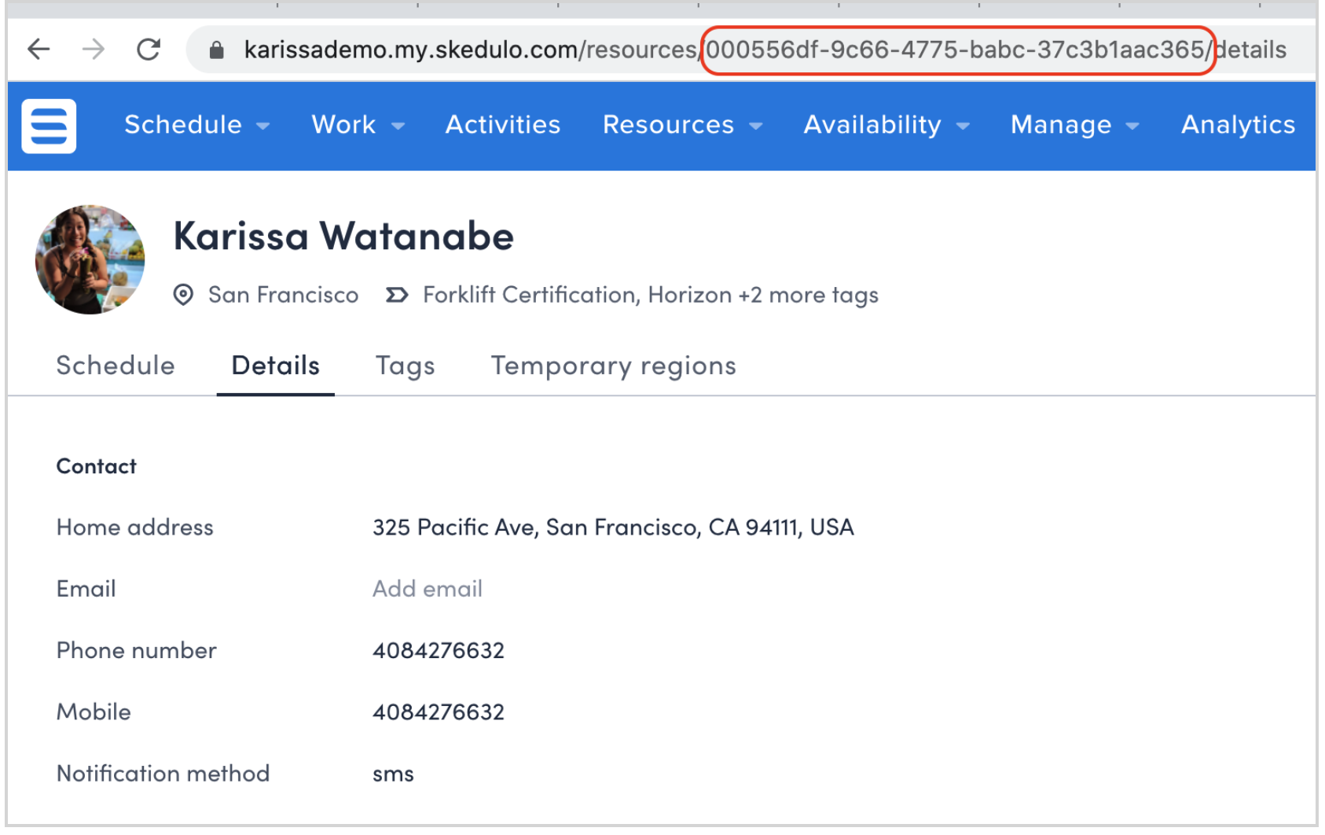The height and width of the screenshot is (835, 1325).
Task: Click the browser back arrow
Action: click(38, 49)
